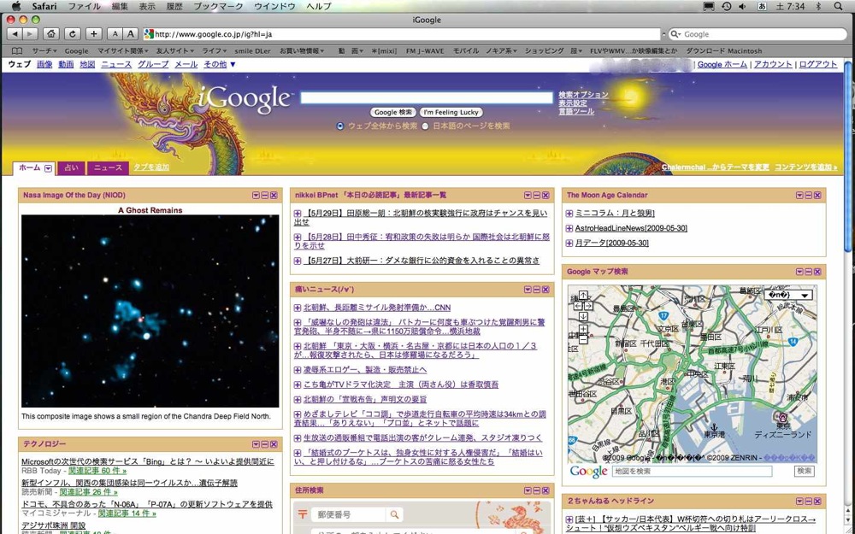This screenshot has height=534, width=855.
Task: Open the map type dropdown on the map
Action: tap(789, 295)
